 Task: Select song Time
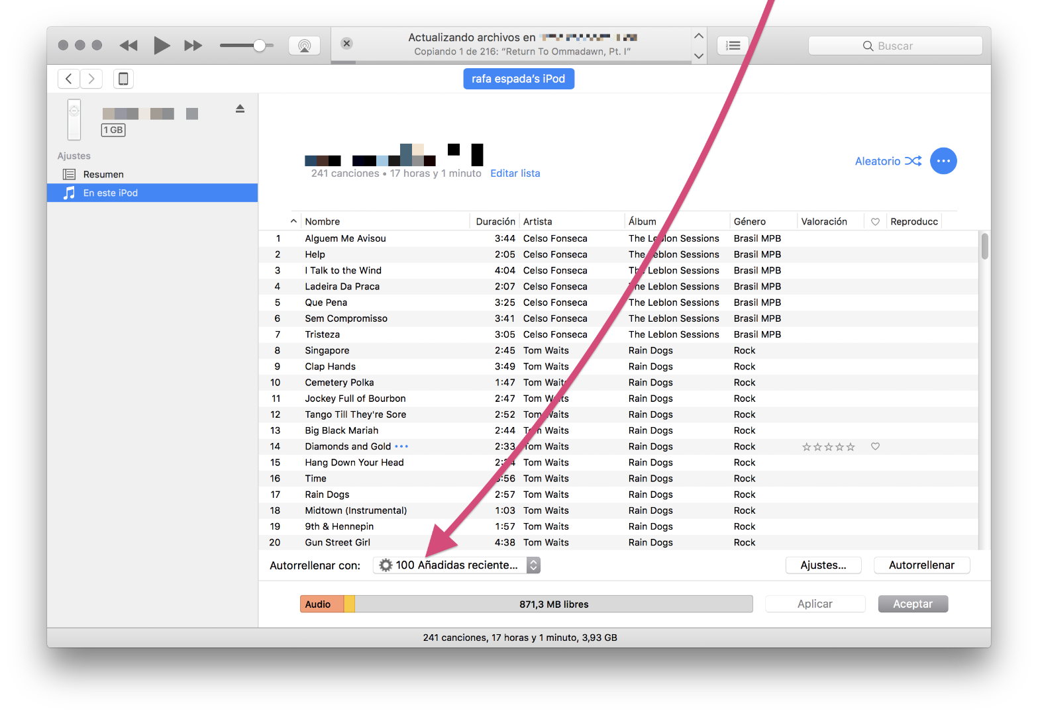pyautogui.click(x=618, y=479)
